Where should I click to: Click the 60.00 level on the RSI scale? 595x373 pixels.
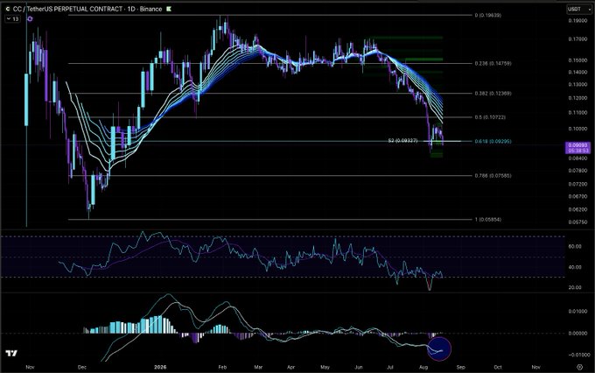575,247
